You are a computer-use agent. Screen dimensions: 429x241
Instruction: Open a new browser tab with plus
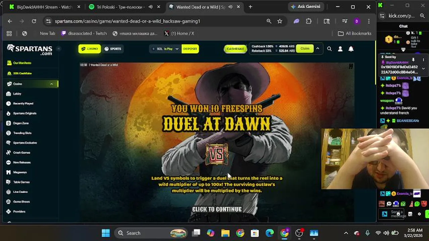tap(250, 7)
